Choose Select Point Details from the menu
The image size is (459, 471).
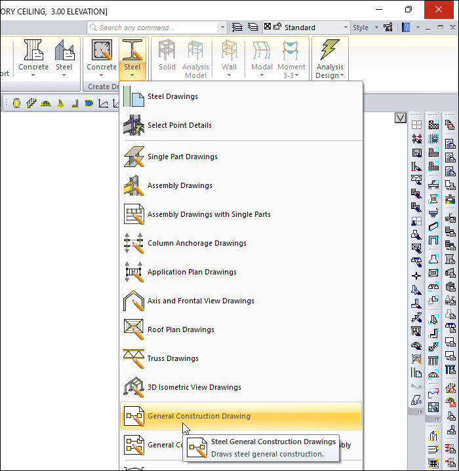pyautogui.click(x=179, y=126)
